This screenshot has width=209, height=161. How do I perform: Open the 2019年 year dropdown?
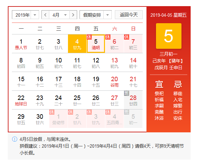click(25, 15)
